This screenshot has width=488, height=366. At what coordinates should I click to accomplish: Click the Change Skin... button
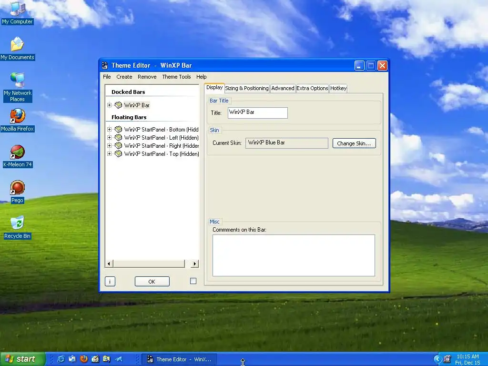pyautogui.click(x=354, y=143)
